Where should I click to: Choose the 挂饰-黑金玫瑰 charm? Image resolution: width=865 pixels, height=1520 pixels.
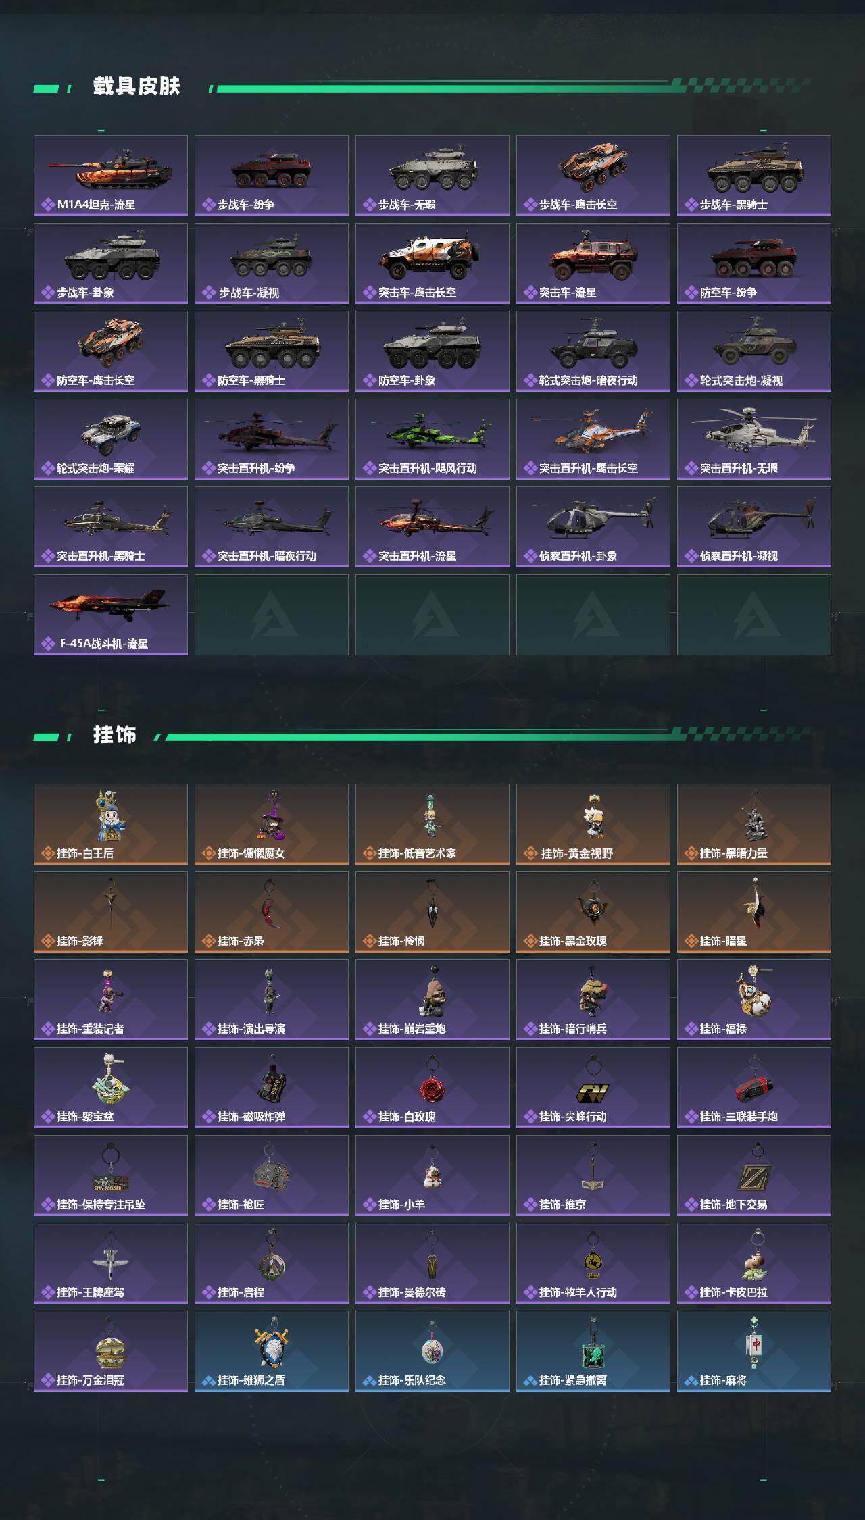tap(593, 912)
